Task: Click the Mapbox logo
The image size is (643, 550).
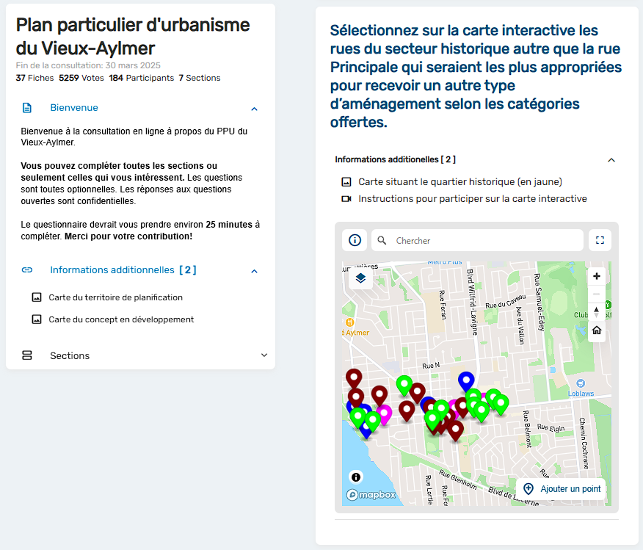Action: point(371,495)
